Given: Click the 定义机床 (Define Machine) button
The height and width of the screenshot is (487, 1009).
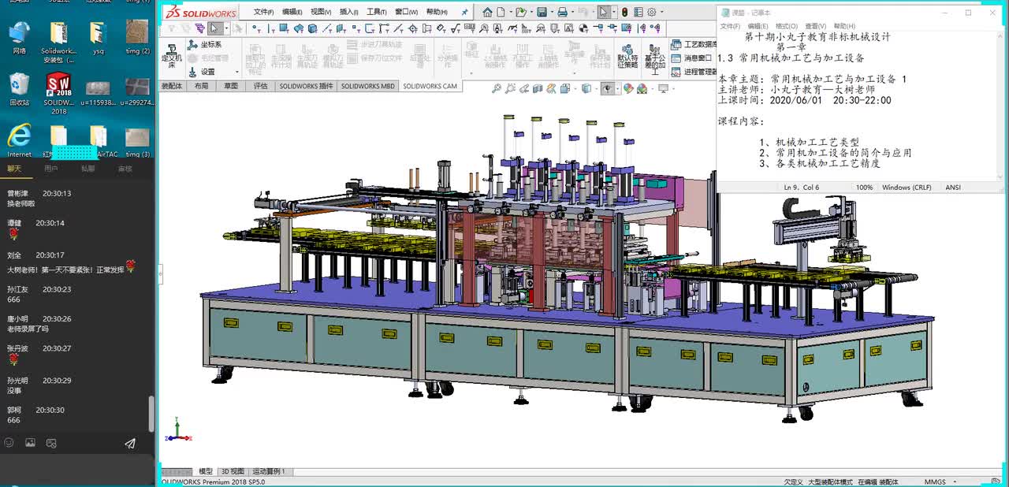Looking at the screenshot, I should pos(171,55).
